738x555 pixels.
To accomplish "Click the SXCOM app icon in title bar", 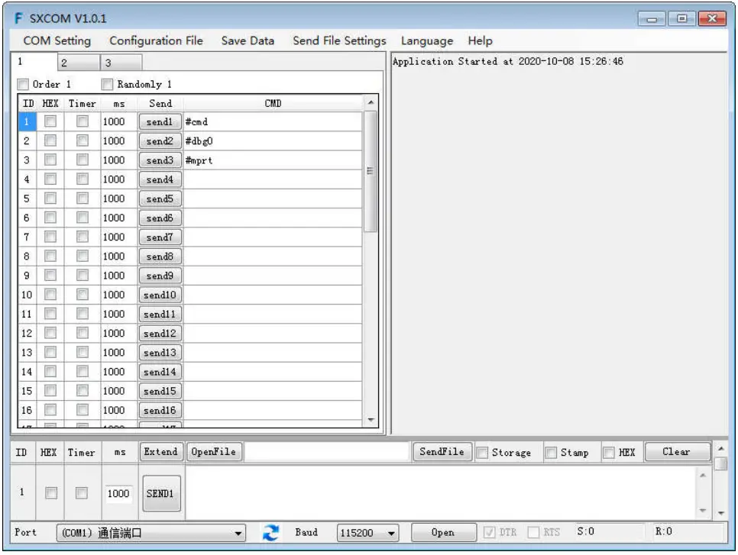I will click(x=18, y=18).
